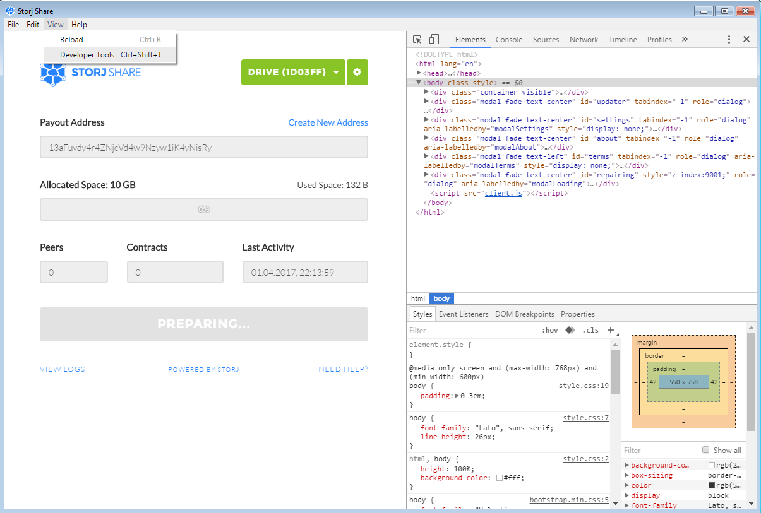Toggle the device toolbar icon
Viewport: 761px width, 513px height.
434,39
